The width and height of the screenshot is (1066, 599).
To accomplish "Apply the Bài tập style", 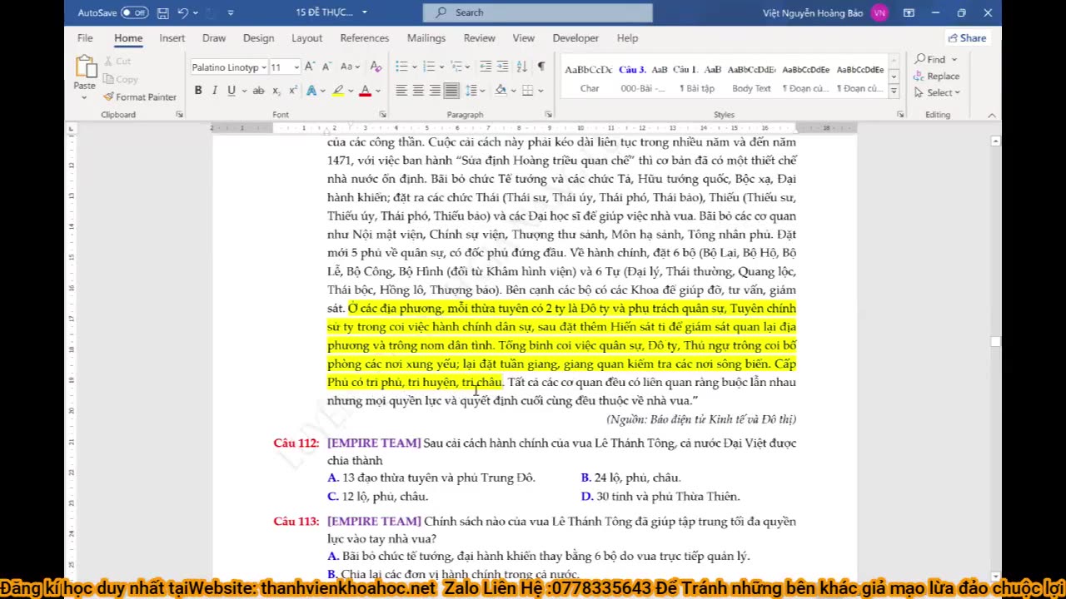I will pos(696,79).
